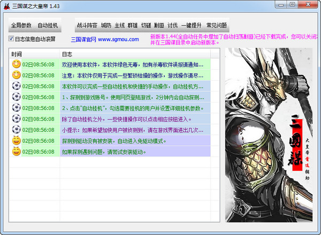Select the 剿匪 menu item
The height and width of the screenshot is (235, 321).
point(159,25)
